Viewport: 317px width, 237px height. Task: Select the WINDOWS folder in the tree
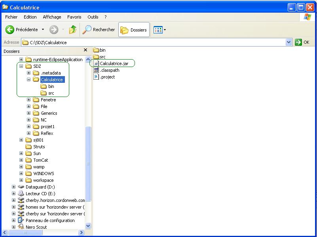click(x=40, y=174)
